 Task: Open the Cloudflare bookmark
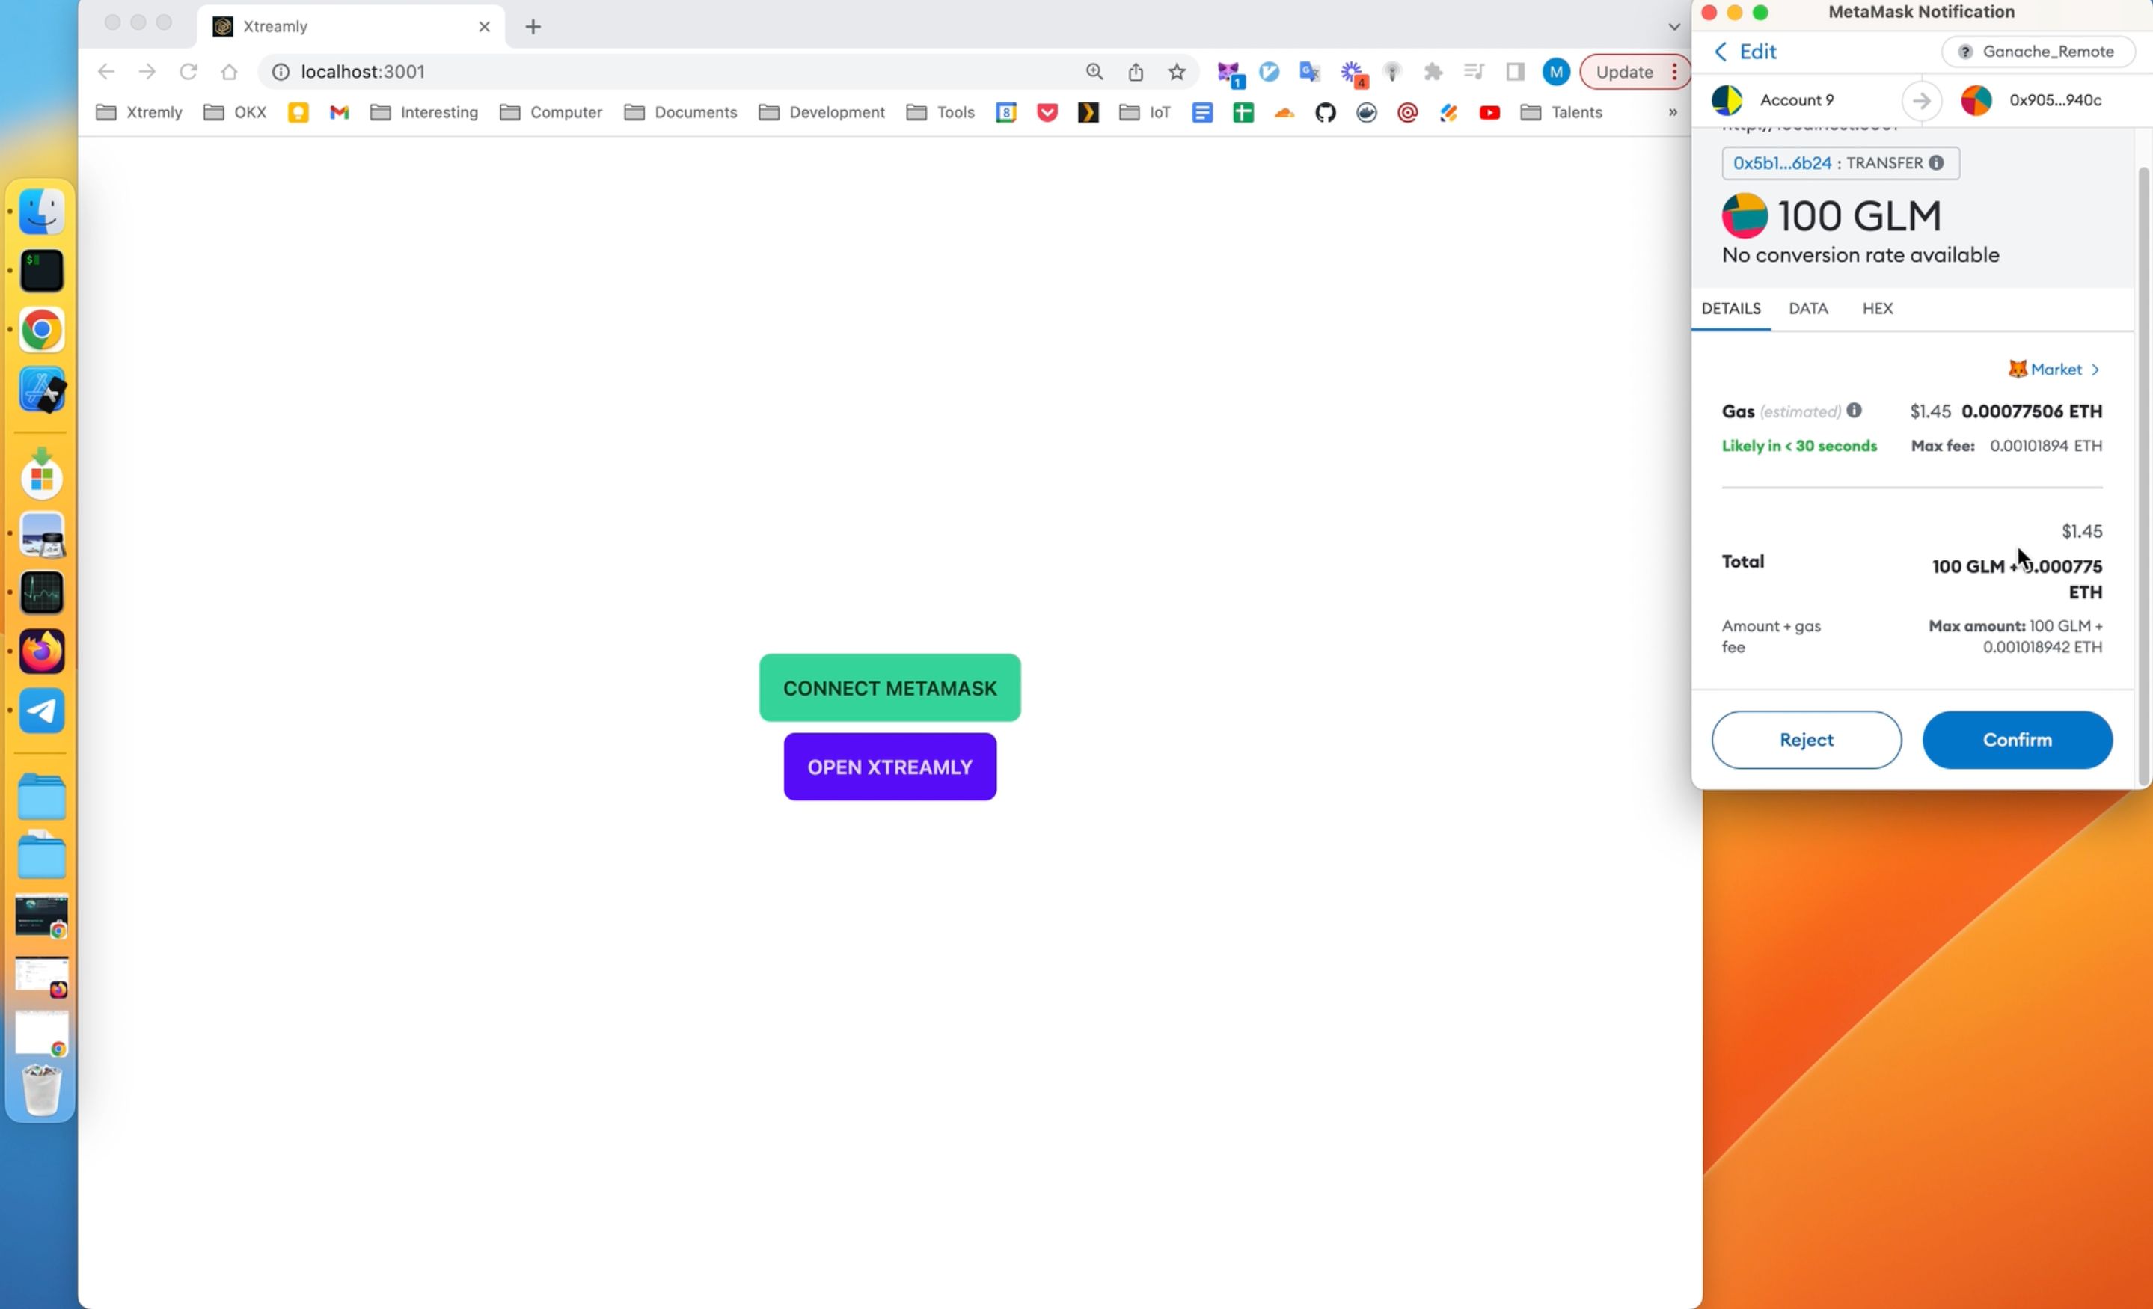(1284, 113)
